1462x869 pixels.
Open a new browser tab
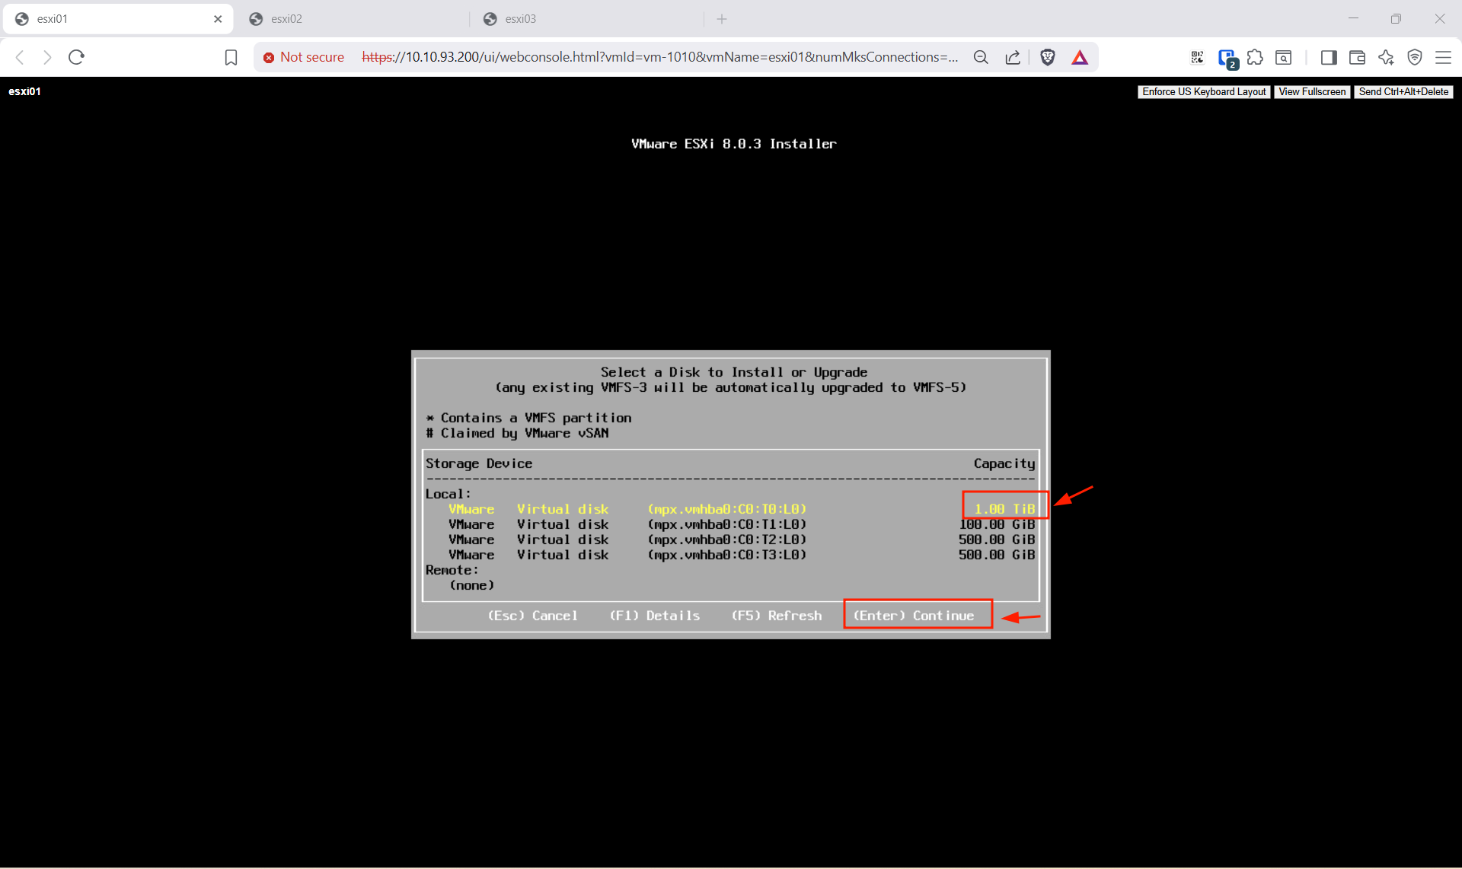tap(722, 19)
